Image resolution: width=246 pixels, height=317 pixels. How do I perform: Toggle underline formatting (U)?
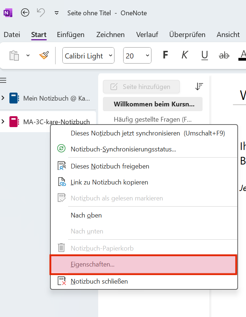pyautogui.click(x=204, y=55)
